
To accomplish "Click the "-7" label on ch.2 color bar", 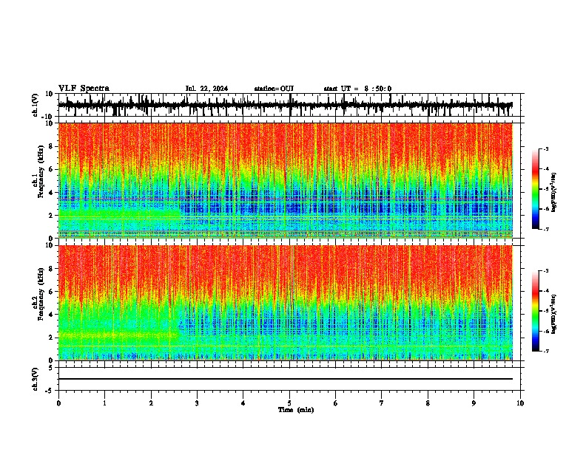I will [545, 351].
